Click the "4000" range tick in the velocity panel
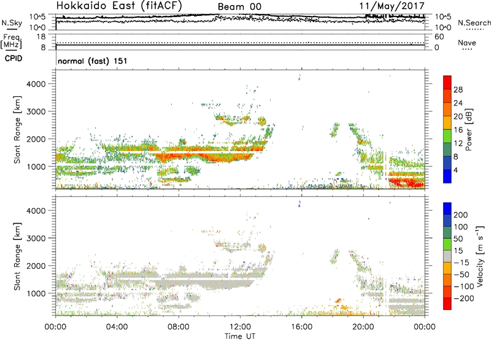Viewport: 491px width, 340px height. 36,211
